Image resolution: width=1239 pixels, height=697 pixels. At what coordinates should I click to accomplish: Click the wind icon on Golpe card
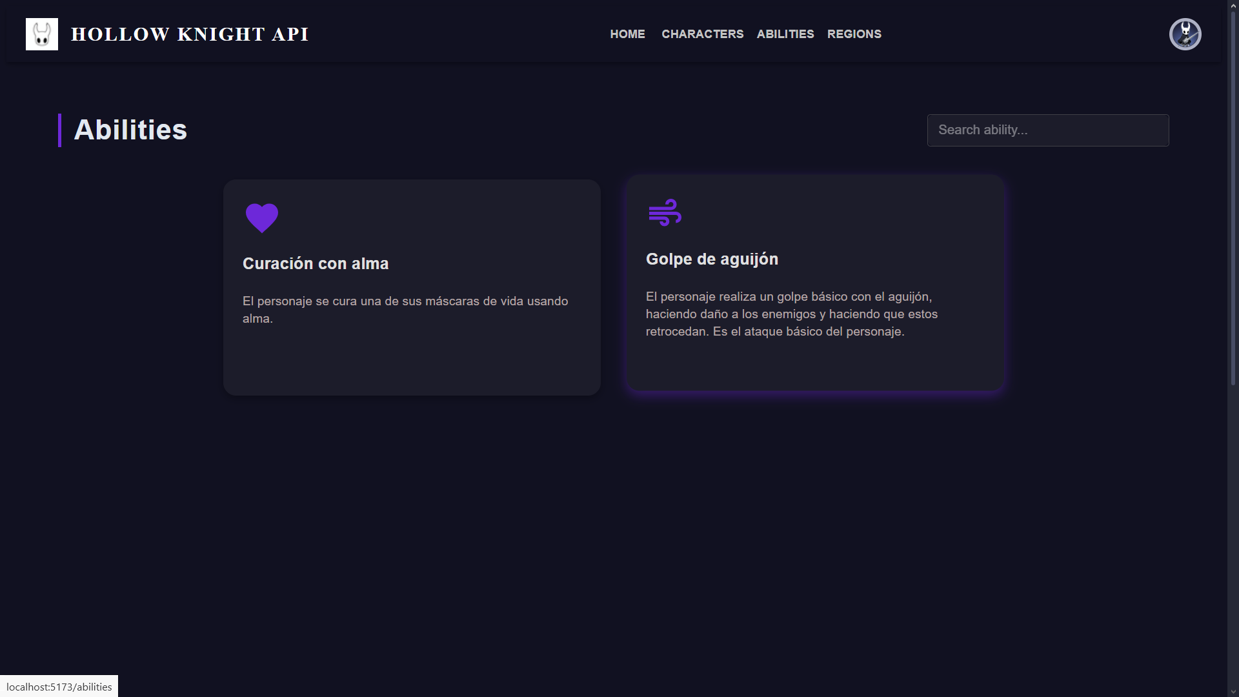coord(665,212)
